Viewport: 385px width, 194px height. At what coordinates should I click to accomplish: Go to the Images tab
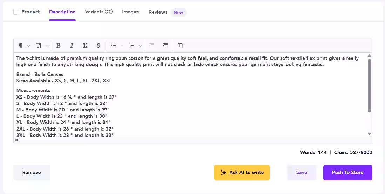point(130,12)
